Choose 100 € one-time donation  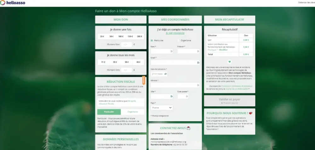[121, 36]
